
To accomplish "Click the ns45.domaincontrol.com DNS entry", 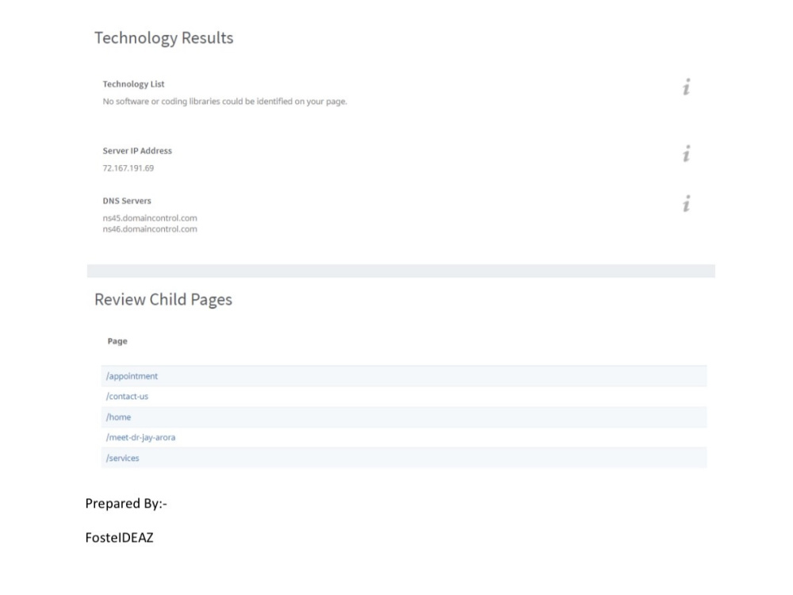I will pyautogui.click(x=150, y=218).
